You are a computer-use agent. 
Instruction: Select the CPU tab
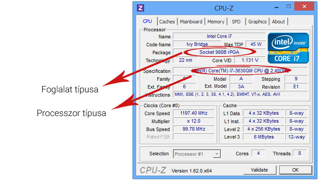coord(147,21)
